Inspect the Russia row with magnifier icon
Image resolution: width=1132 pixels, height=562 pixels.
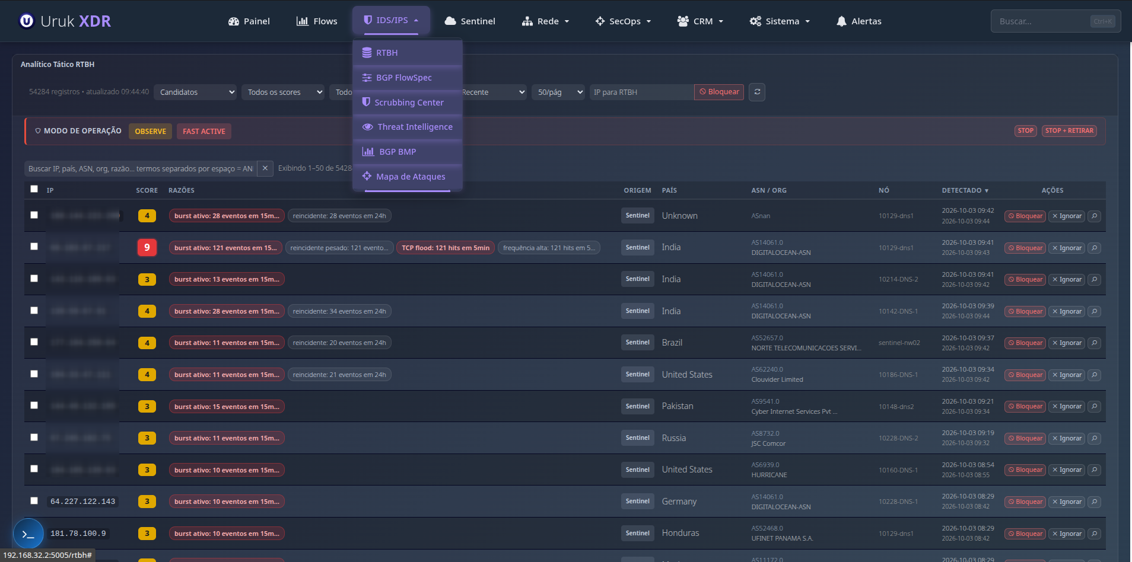pos(1095,438)
